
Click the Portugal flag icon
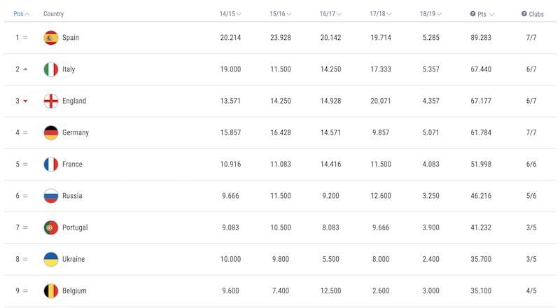click(x=50, y=227)
